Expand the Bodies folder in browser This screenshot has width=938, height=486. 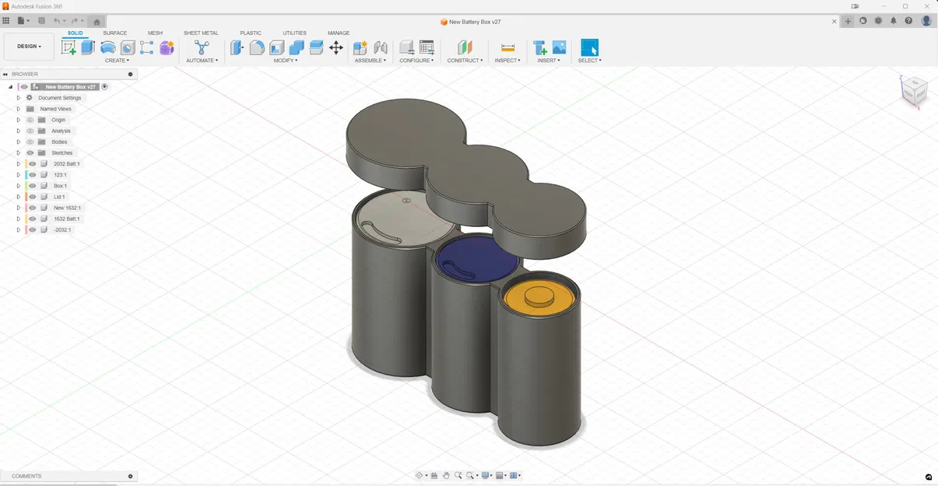(18, 142)
